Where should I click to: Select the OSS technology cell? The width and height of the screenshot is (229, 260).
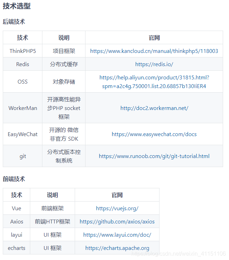[23, 82]
